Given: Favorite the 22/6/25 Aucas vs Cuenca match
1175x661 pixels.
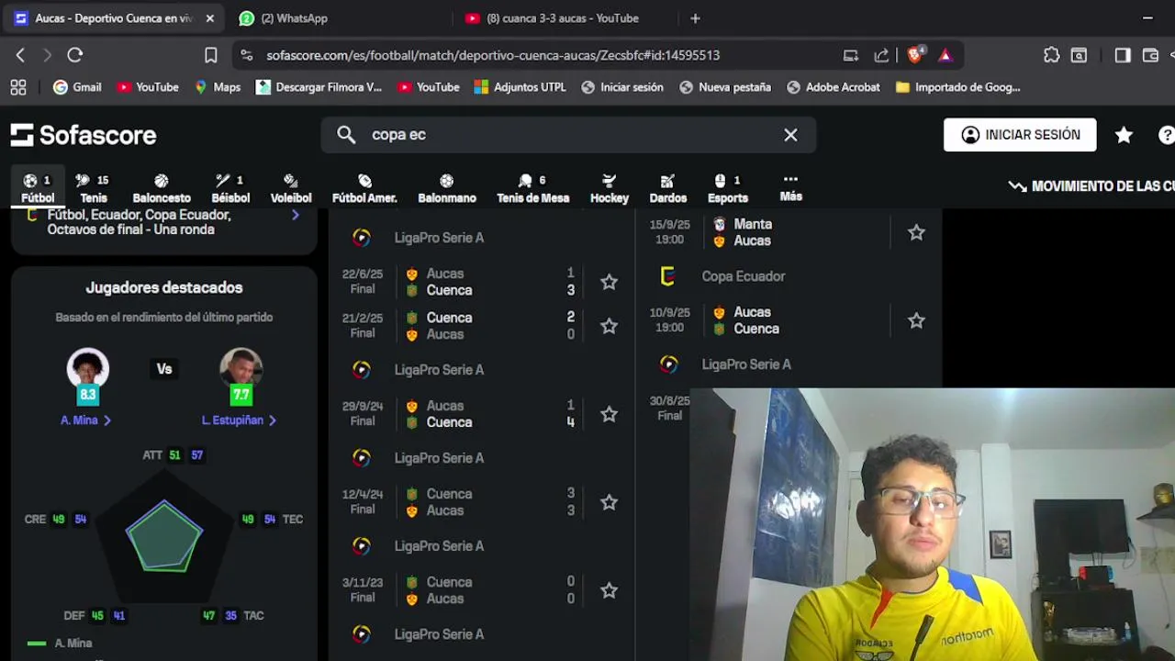Looking at the screenshot, I should pyautogui.click(x=609, y=282).
